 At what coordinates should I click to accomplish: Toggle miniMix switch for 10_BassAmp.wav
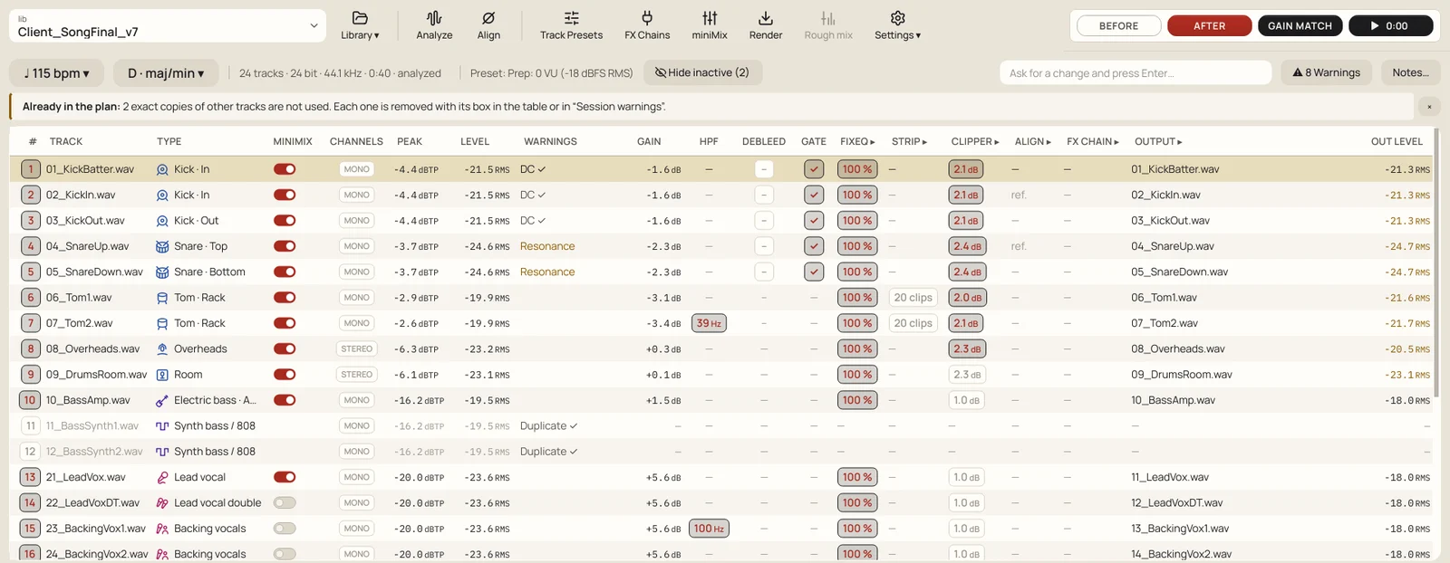(285, 400)
